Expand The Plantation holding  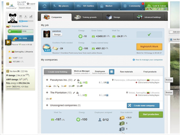[47, 93]
